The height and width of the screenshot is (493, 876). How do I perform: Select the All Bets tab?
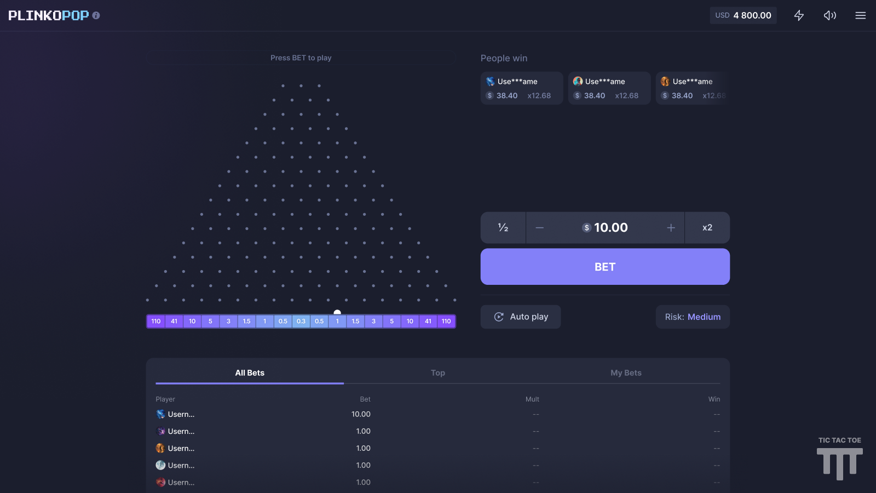250,372
